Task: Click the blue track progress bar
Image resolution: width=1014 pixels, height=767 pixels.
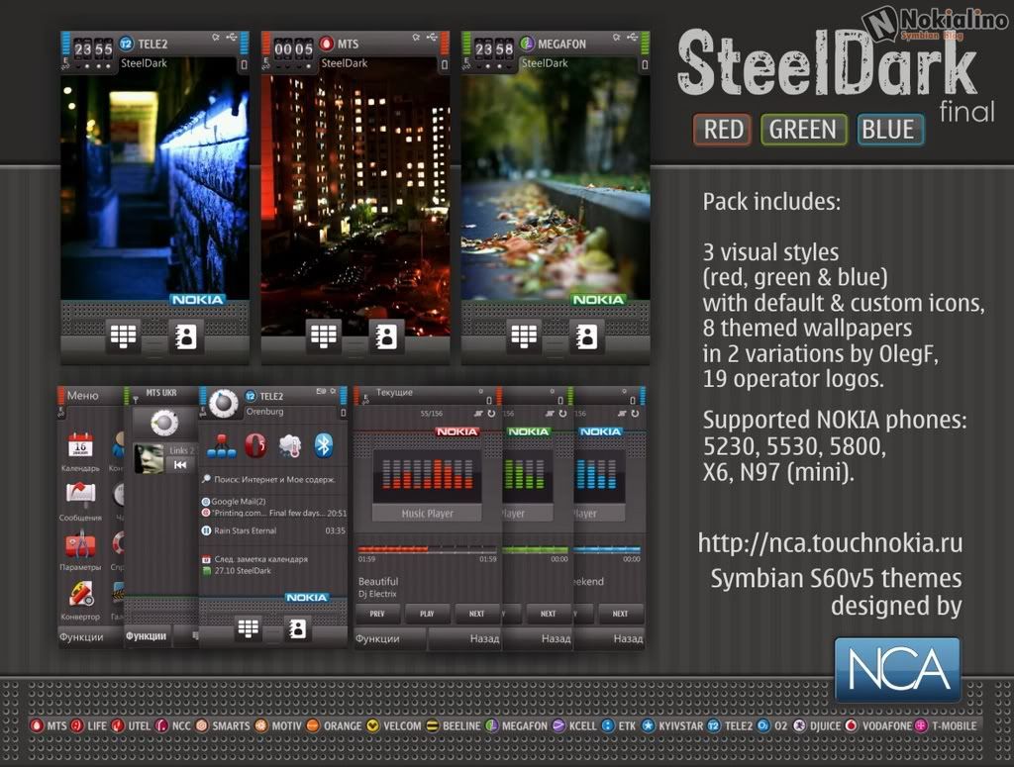Action: 607,549
